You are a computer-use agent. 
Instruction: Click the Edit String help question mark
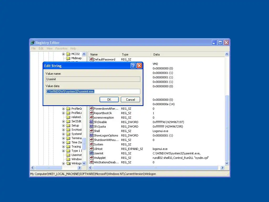133,65
